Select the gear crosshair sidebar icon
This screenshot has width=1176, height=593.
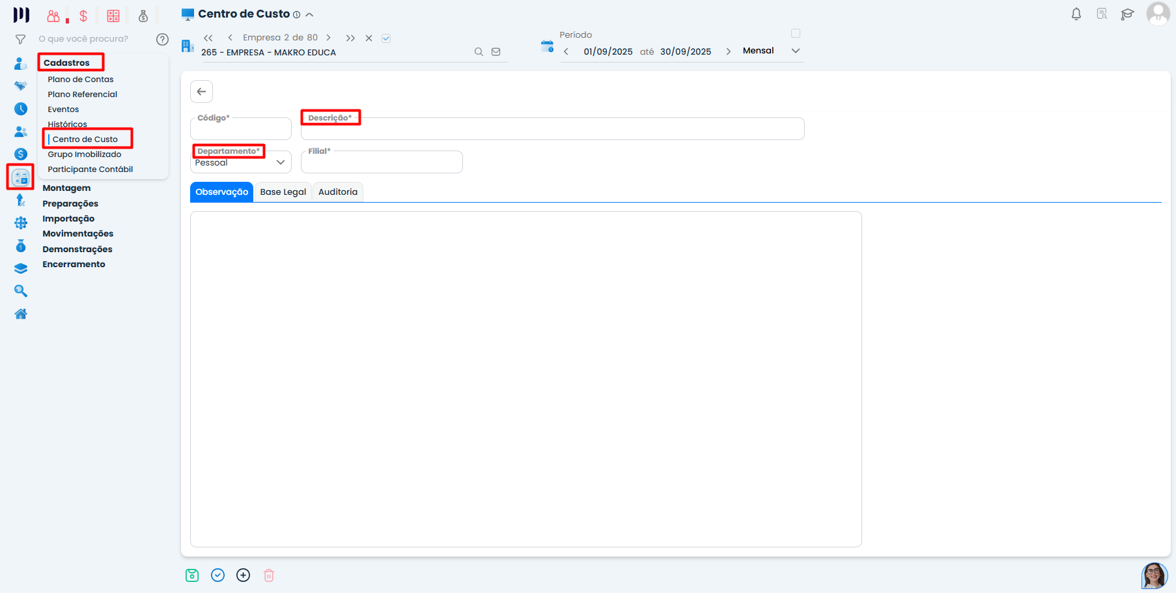(21, 223)
